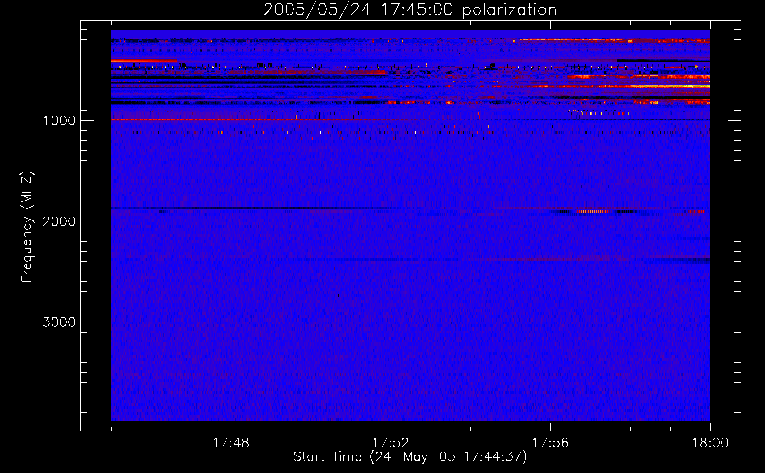
Task: Click the plot title '2005/05/24 17:45:00 polarization'
Action: [410, 9]
